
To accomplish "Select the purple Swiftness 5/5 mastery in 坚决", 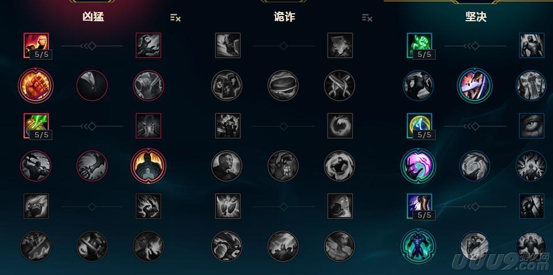I will point(419,206).
